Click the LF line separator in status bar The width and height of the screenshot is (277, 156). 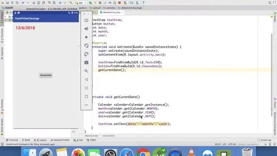pos(224,144)
